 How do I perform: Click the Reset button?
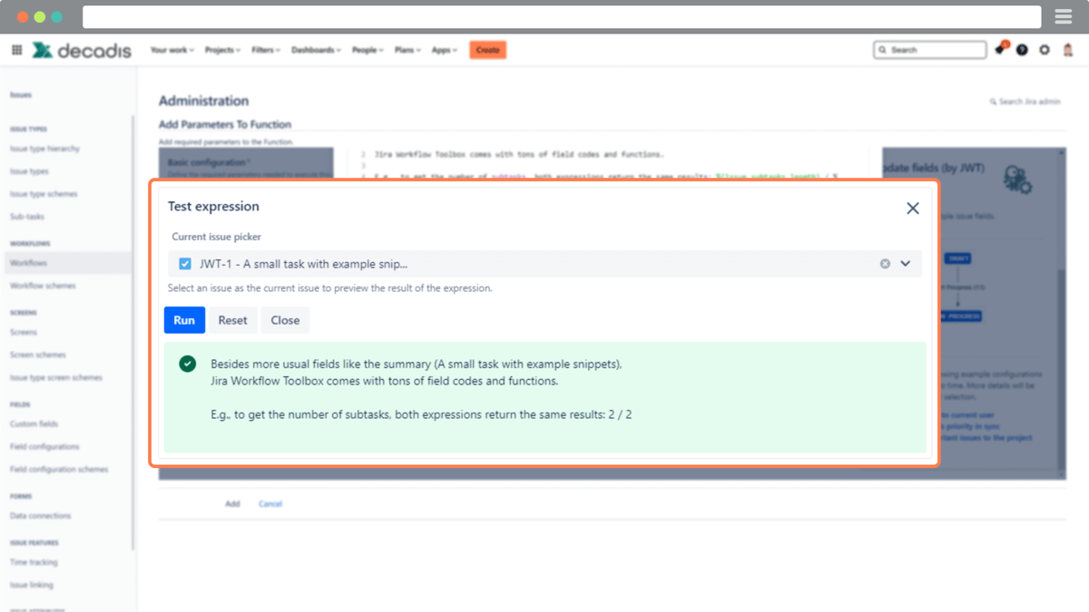[233, 320]
